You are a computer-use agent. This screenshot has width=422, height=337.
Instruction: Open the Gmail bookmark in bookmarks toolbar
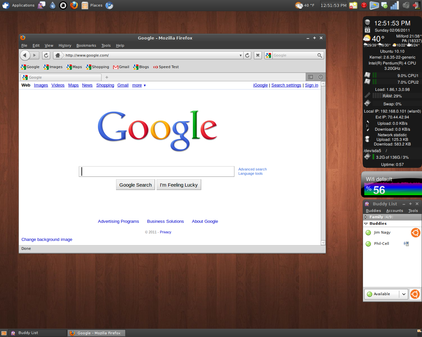coord(121,67)
